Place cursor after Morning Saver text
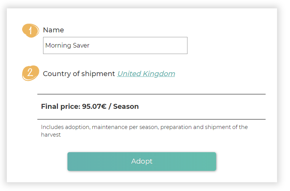 pyautogui.click(x=90, y=45)
